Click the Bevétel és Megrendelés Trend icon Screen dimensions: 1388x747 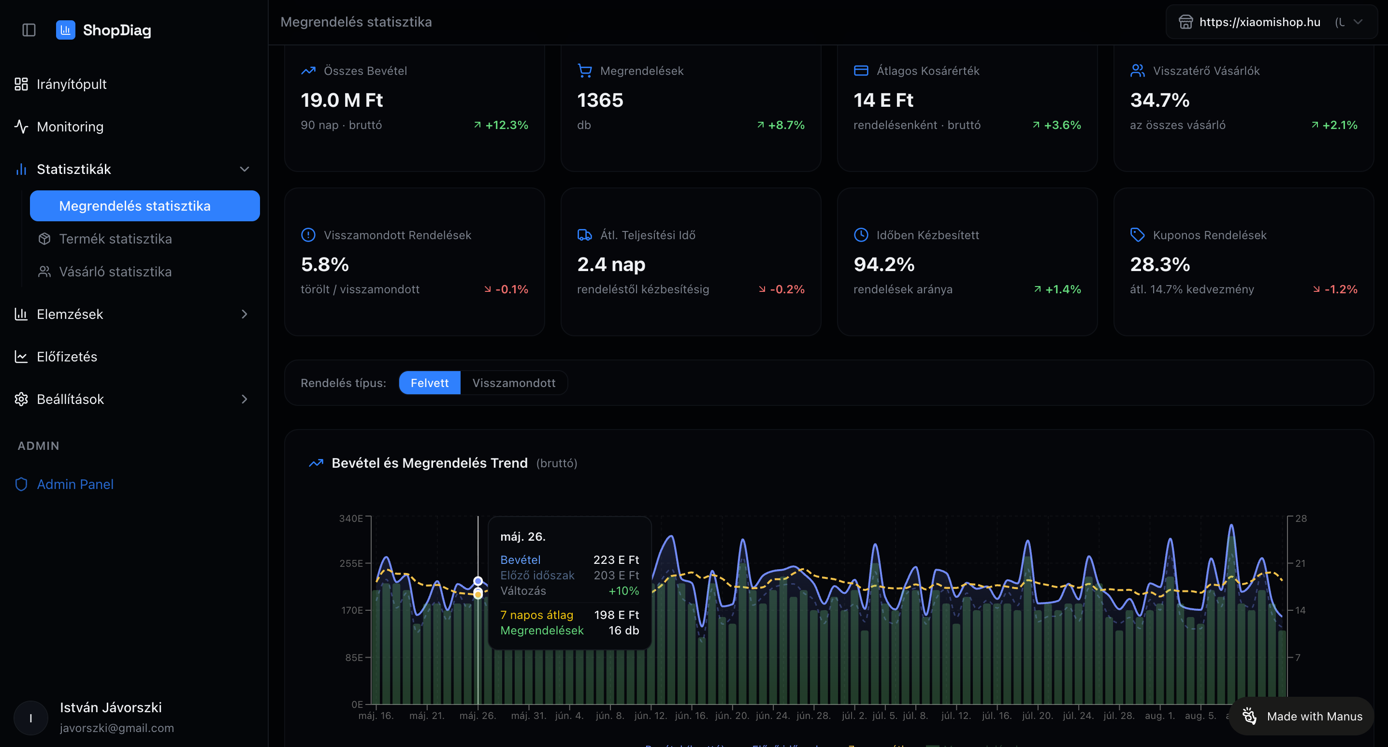tap(316, 463)
